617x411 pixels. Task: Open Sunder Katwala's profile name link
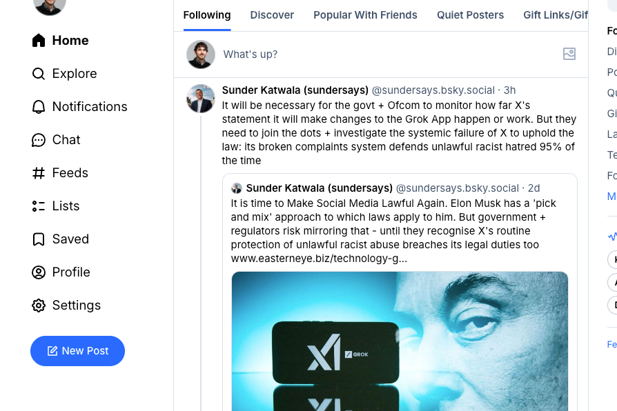click(x=295, y=90)
